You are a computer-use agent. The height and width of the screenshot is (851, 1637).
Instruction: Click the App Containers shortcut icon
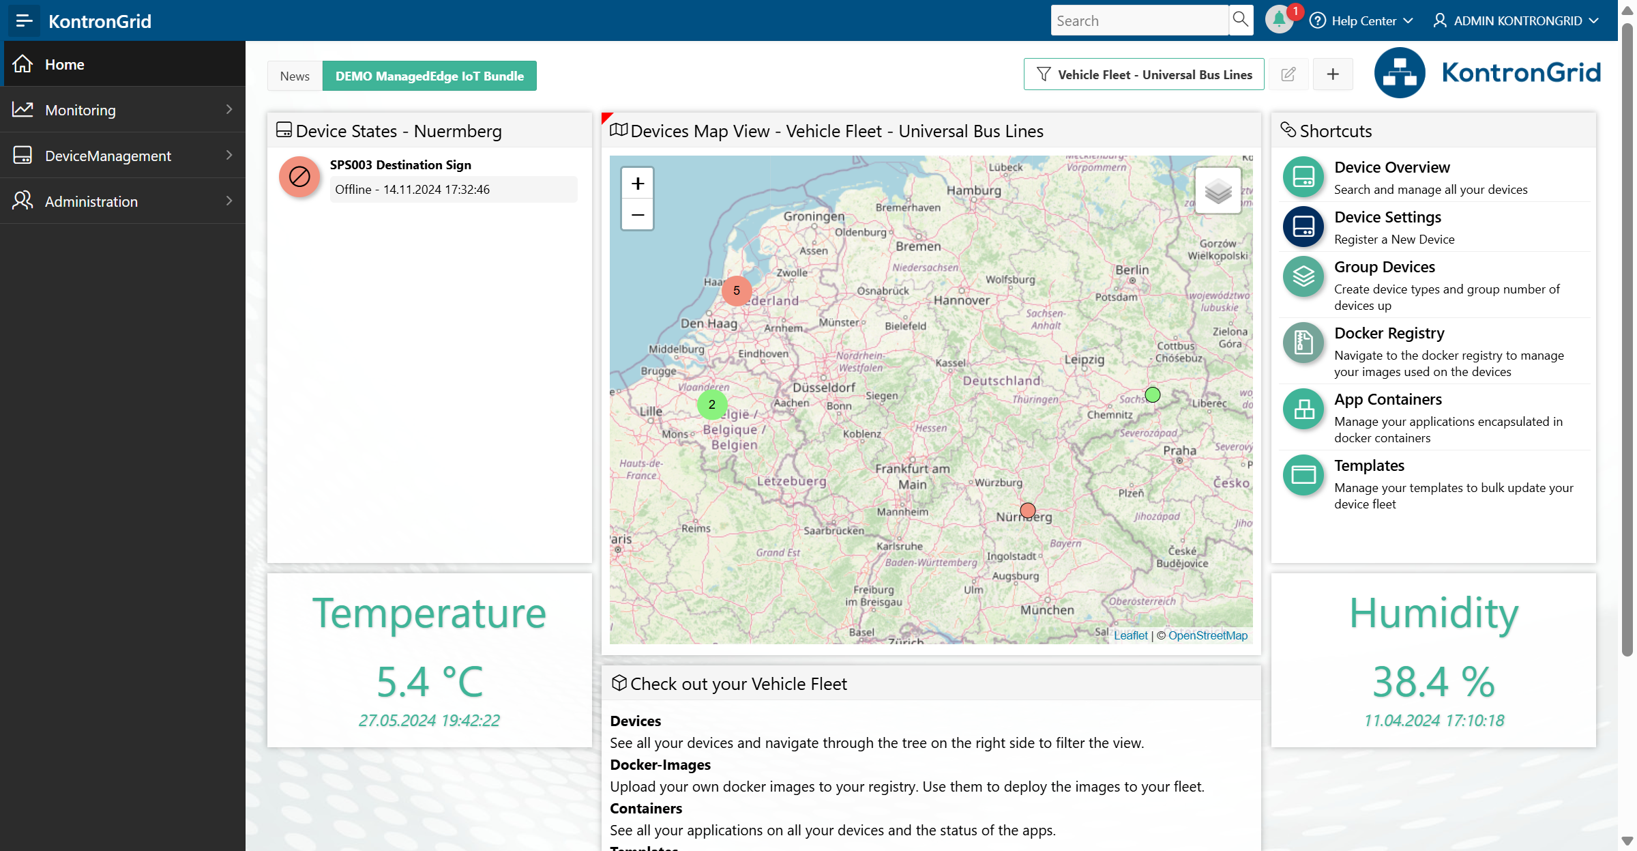1303,409
